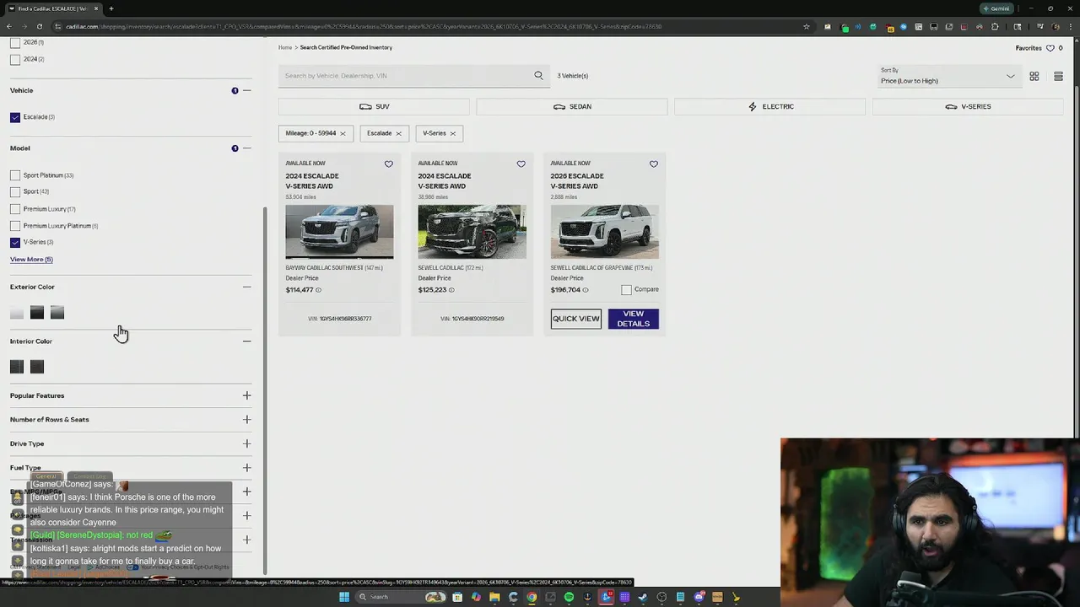Open Favorites heart icon at top right
Screen dimensions: 1080x607
(1050, 48)
